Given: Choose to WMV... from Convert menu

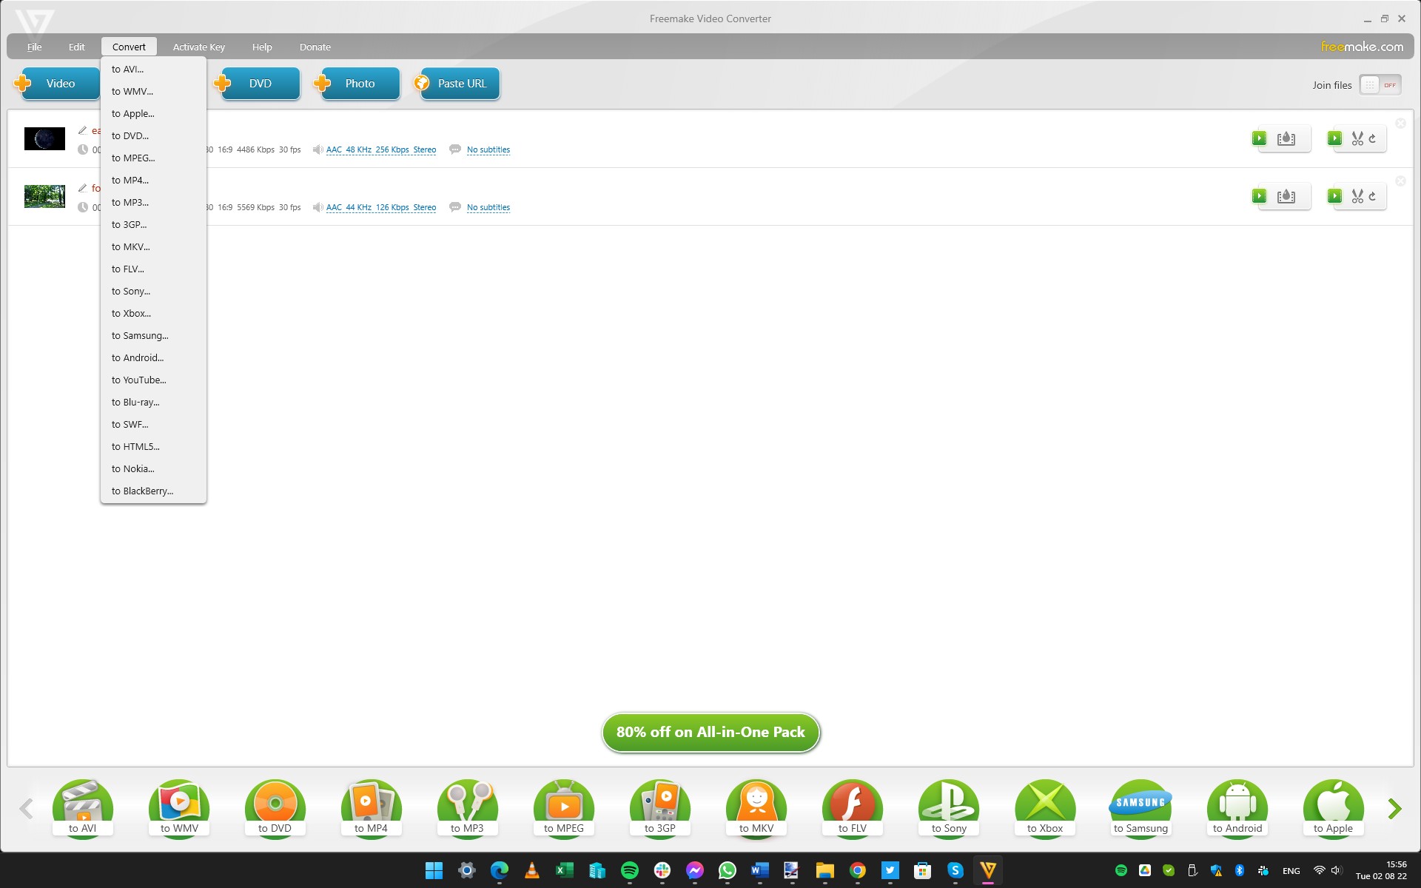Looking at the screenshot, I should 153,92.
